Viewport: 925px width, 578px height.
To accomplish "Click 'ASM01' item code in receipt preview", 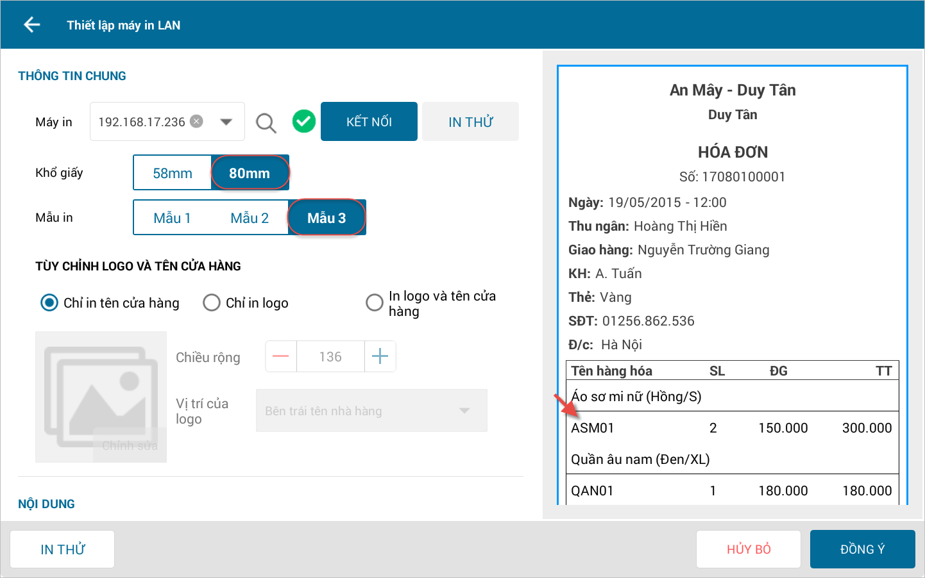I will (x=593, y=428).
